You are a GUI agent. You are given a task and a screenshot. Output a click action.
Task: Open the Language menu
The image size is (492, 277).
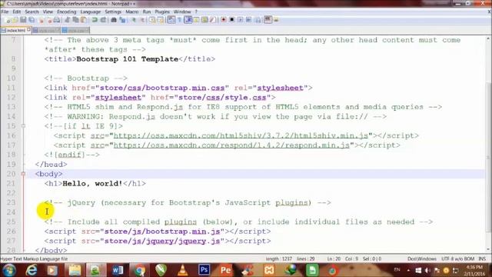pyautogui.click(x=91, y=12)
